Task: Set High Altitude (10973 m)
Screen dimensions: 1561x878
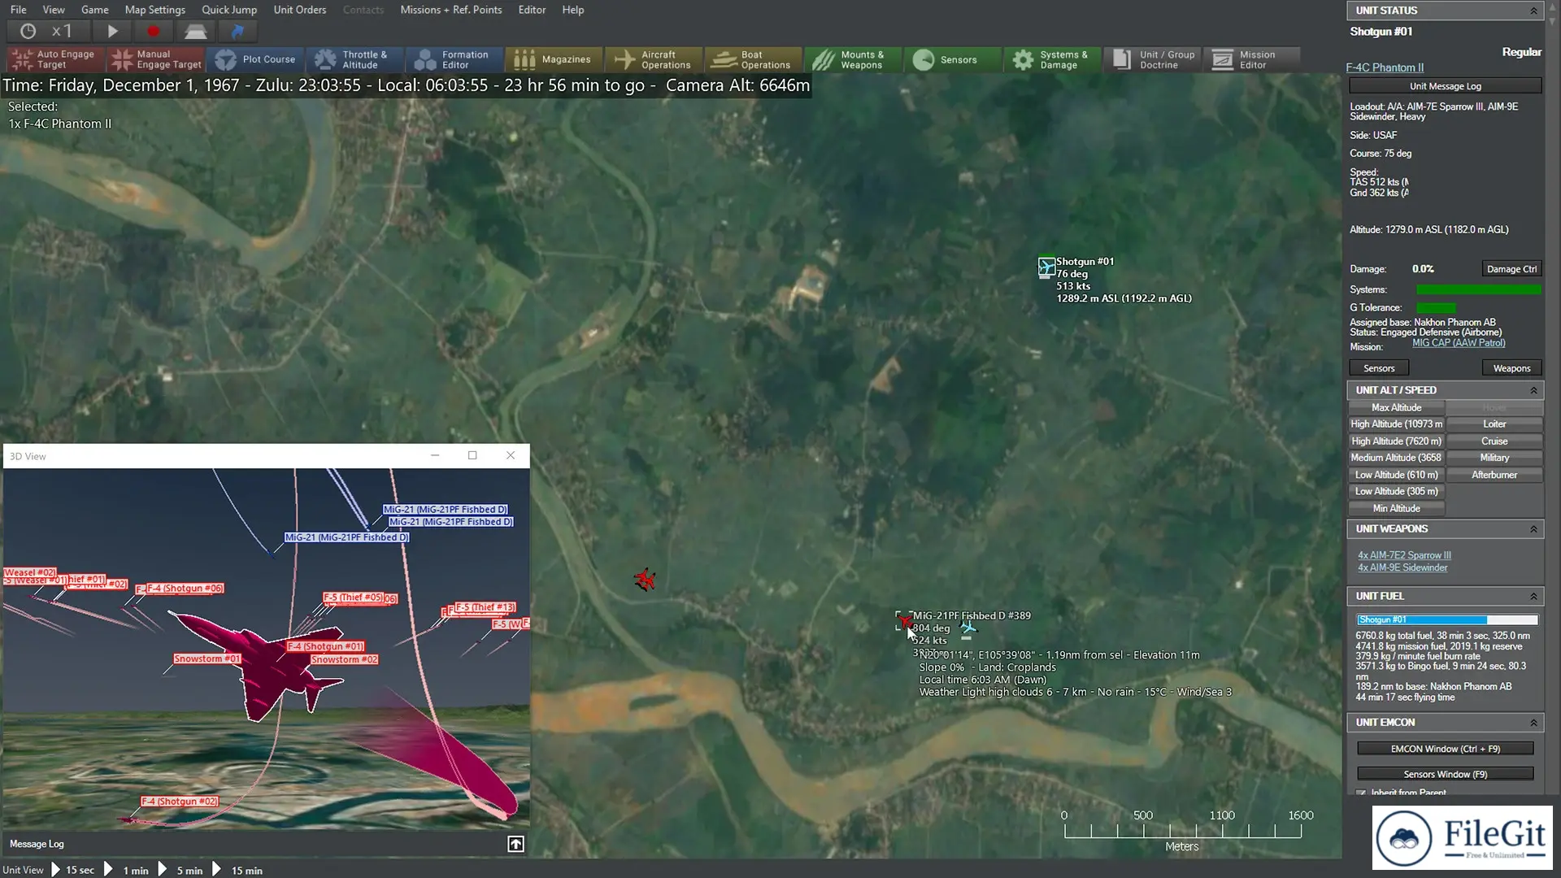Action: point(1396,424)
